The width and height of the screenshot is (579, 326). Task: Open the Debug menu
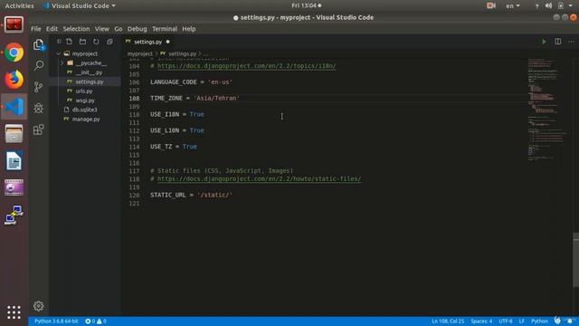(x=137, y=29)
